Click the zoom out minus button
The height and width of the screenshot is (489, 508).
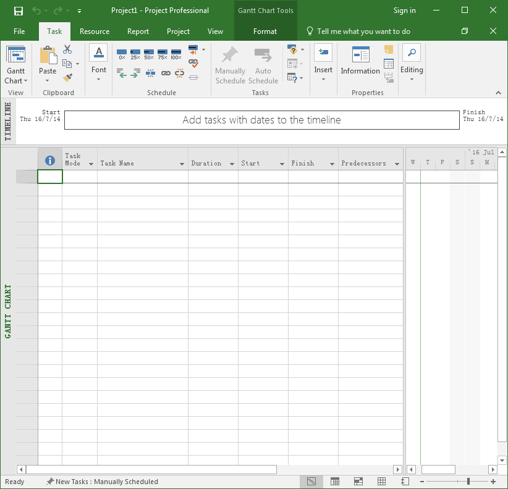[422, 482]
